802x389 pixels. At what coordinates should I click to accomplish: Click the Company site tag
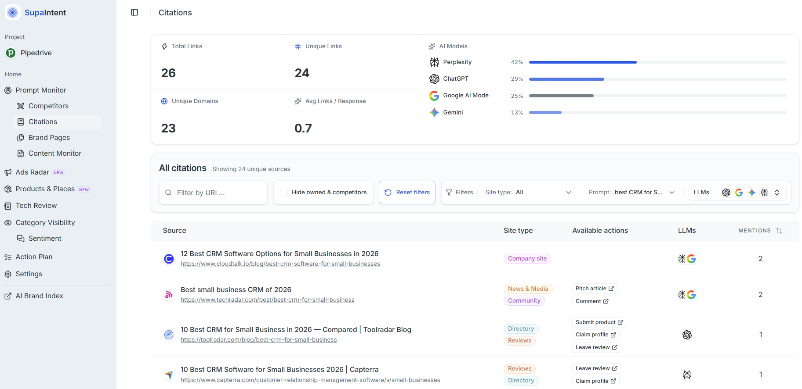coord(527,259)
